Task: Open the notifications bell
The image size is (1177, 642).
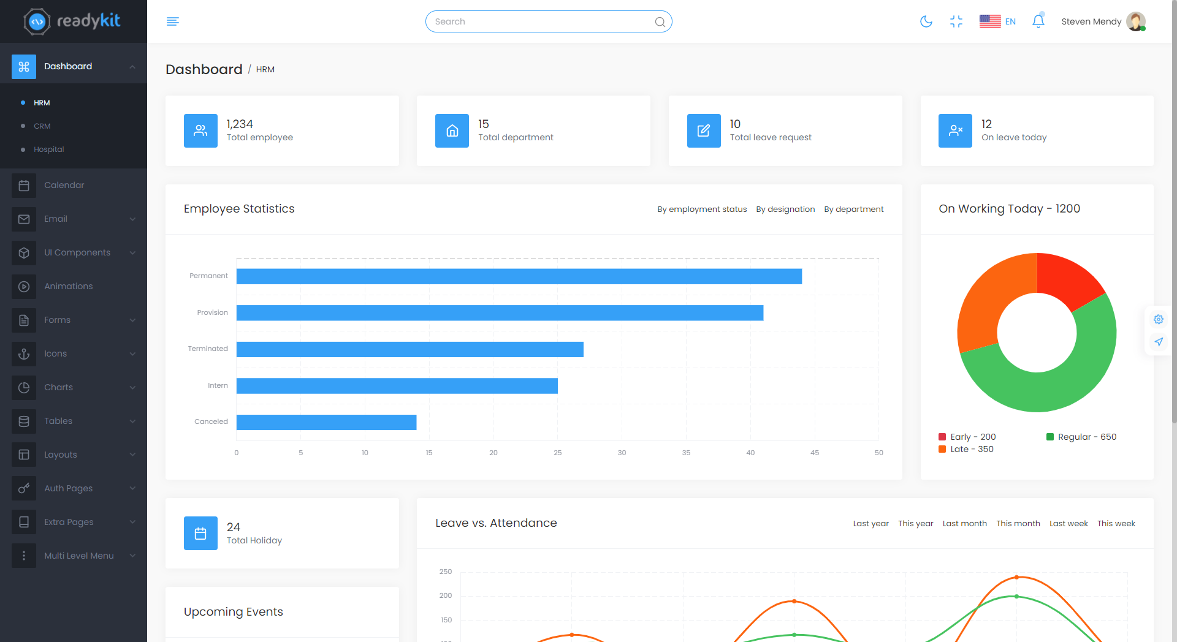Action: tap(1038, 21)
